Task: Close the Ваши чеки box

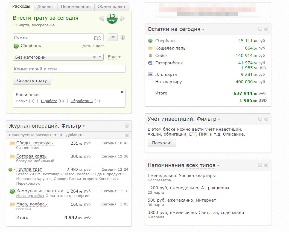Action: [x=122, y=92]
